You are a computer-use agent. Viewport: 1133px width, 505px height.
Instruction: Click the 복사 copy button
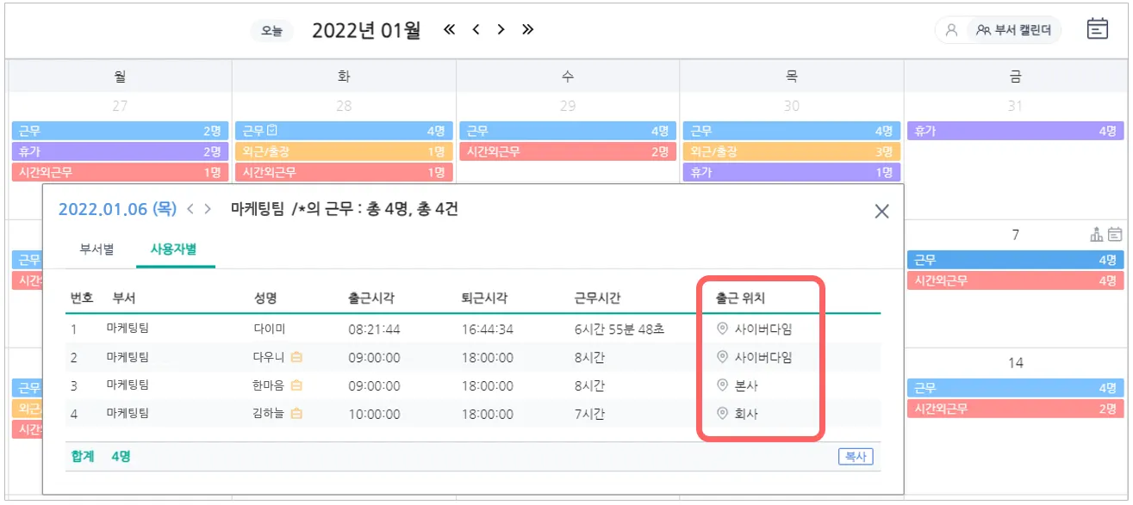pos(855,457)
